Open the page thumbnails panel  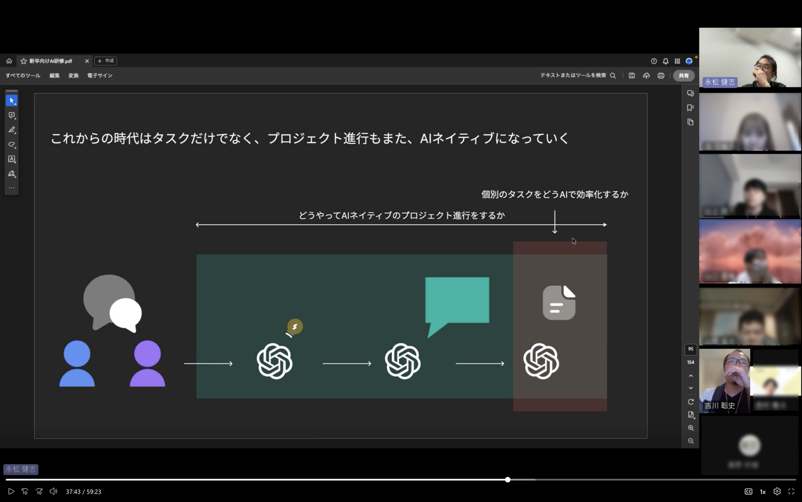[691, 123]
